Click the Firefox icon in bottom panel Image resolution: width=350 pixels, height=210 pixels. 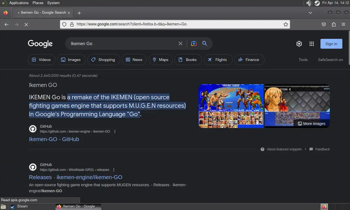pos(324,206)
